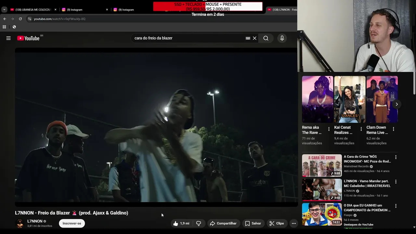Viewport: 416px width, 234px height.
Task: Create a clip with Clipe button
Action: click(x=277, y=223)
